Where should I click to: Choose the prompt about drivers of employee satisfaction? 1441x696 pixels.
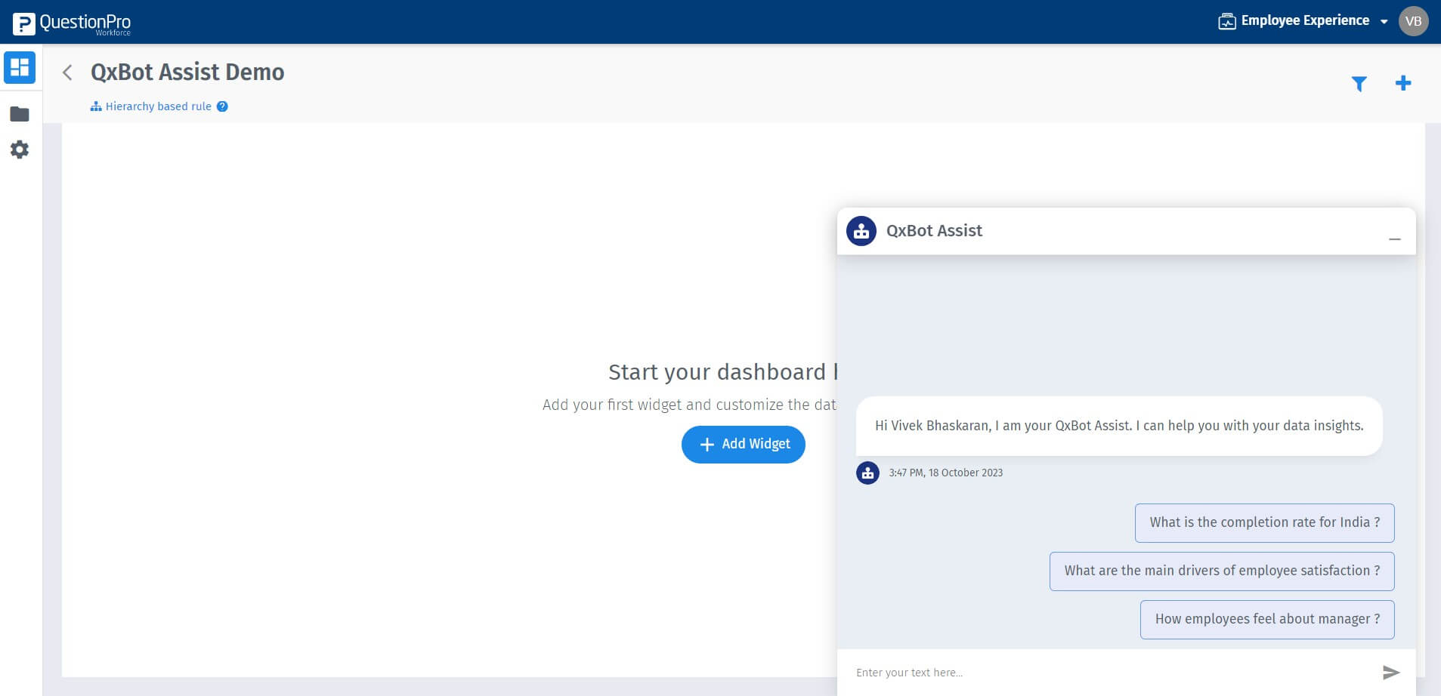pyautogui.click(x=1221, y=571)
